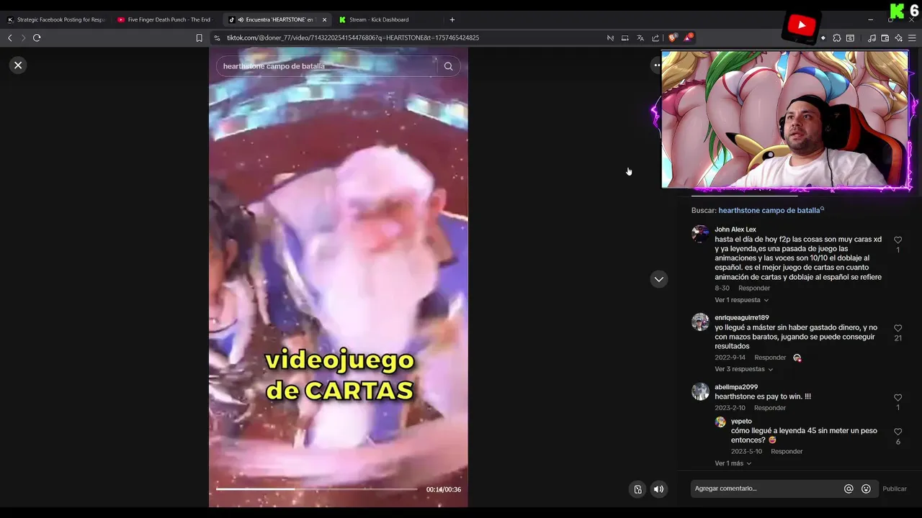
Task: Like abellmpa2099's comment
Action: click(898, 398)
